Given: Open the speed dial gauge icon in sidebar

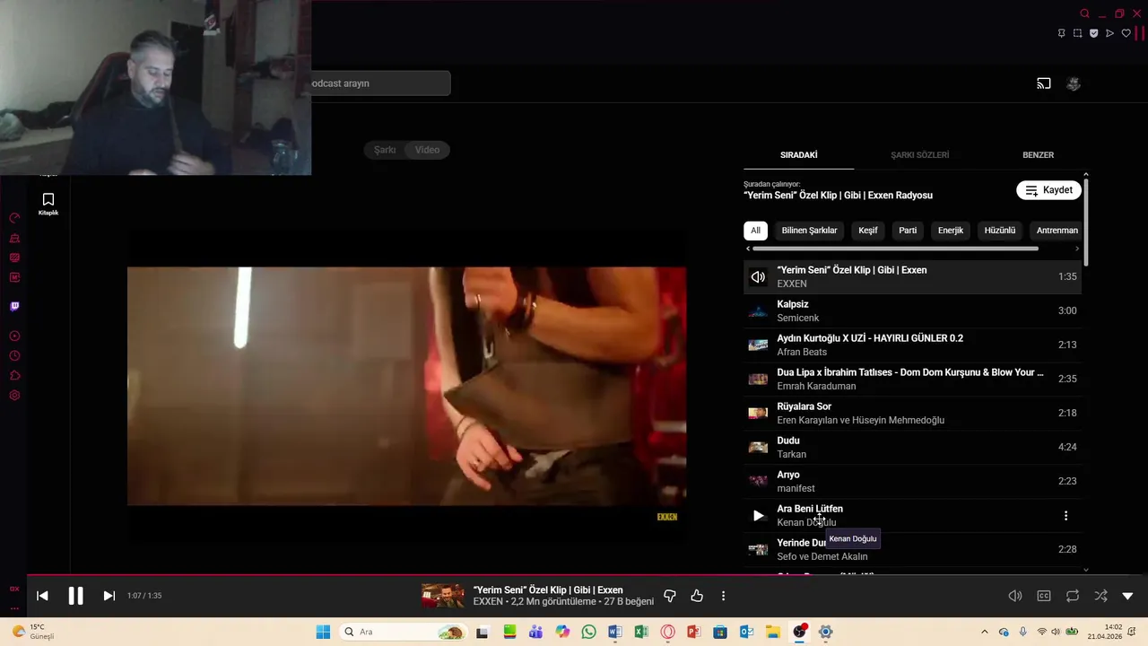Looking at the screenshot, I should (x=14, y=218).
